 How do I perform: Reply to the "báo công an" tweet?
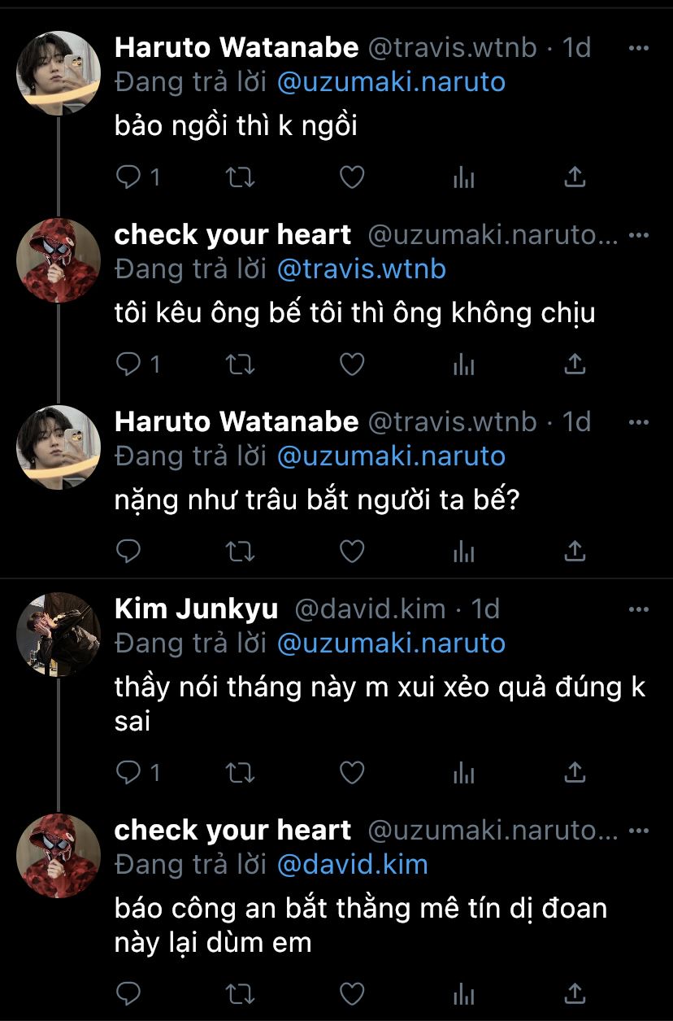128,993
